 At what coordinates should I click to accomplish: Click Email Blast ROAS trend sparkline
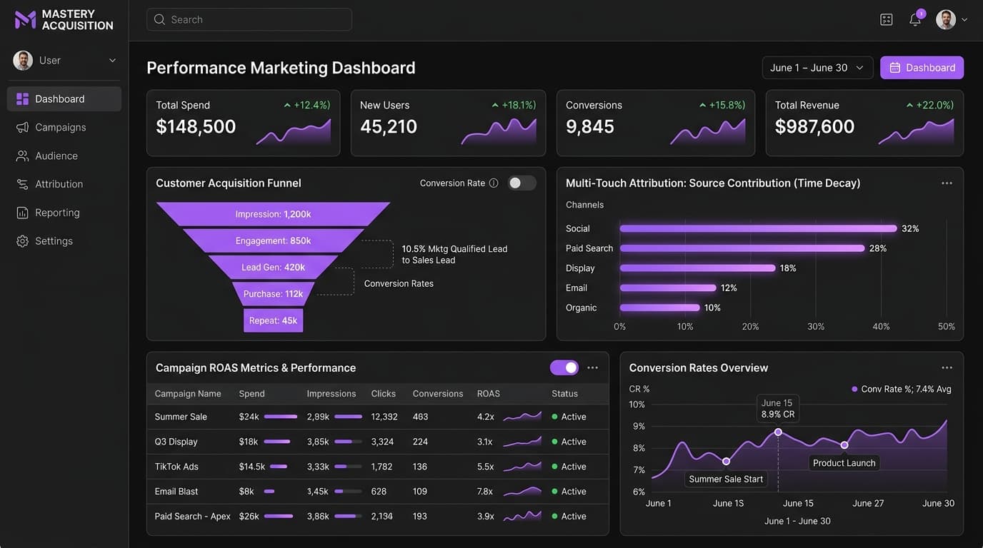(522, 492)
